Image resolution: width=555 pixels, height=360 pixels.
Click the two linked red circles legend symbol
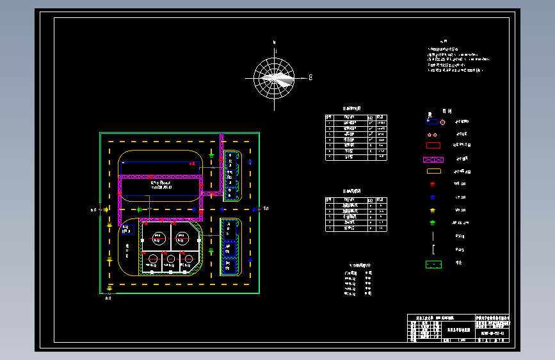[x=432, y=135]
